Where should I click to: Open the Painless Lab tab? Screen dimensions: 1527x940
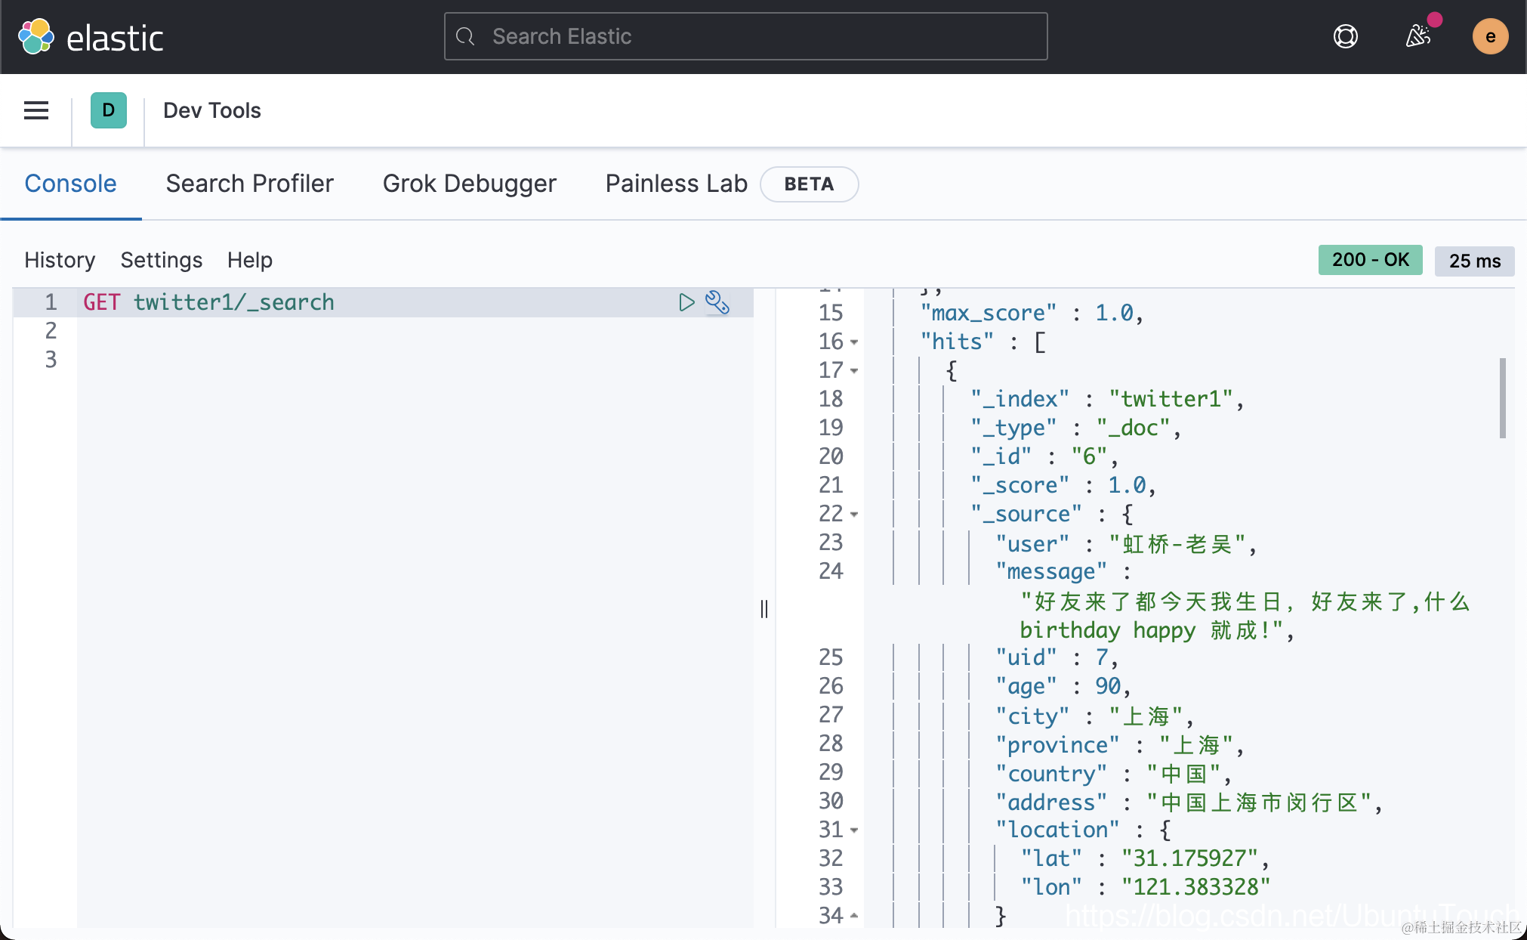[x=676, y=184]
